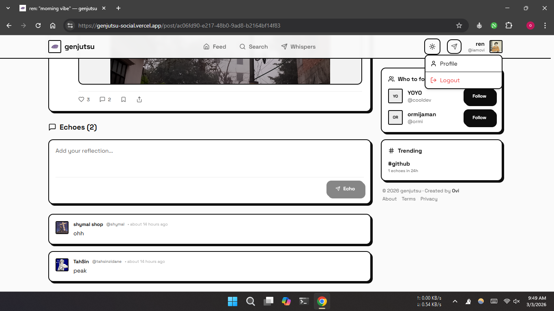Click ren's profile avatar
This screenshot has height=311, width=554.
[x=496, y=47]
